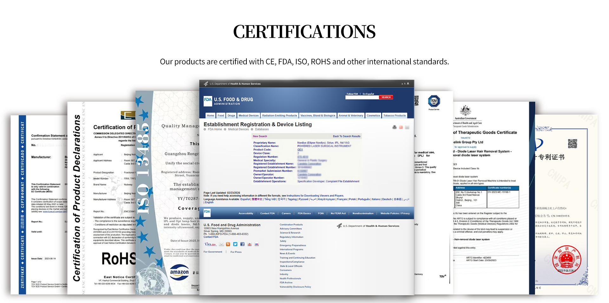Click the RSS feed icon in footer

pyautogui.click(x=228, y=244)
